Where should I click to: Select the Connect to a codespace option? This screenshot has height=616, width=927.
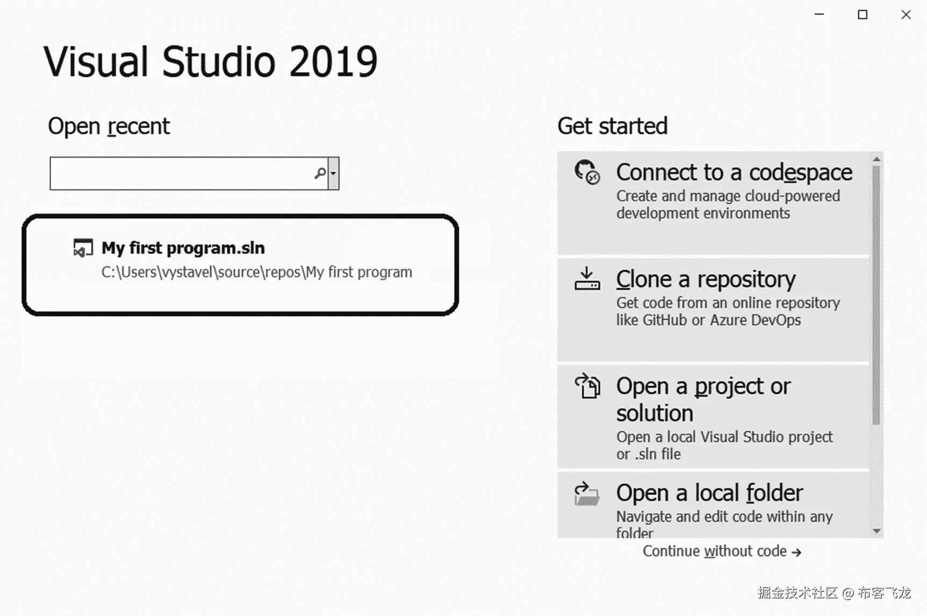734,173
